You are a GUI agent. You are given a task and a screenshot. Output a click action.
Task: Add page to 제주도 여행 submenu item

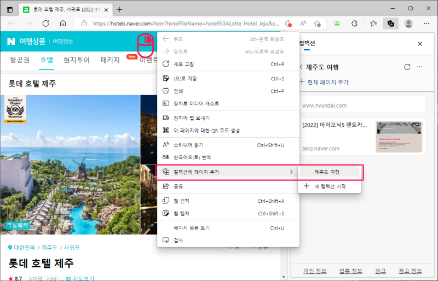tap(330, 172)
